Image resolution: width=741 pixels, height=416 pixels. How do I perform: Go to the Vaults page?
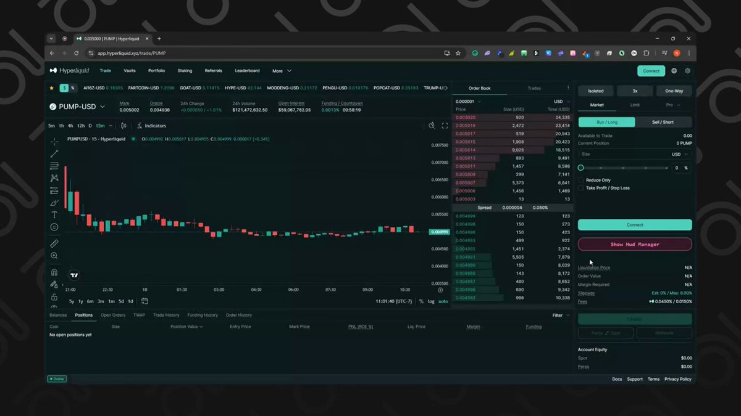[130, 71]
